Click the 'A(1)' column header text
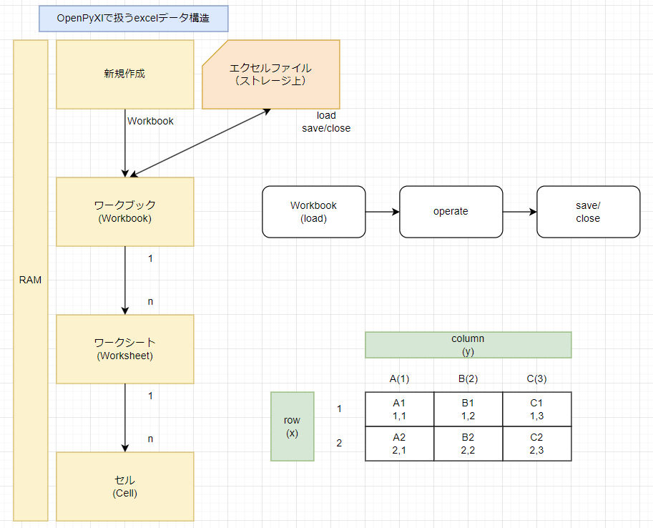This screenshot has width=653, height=528. [399, 378]
